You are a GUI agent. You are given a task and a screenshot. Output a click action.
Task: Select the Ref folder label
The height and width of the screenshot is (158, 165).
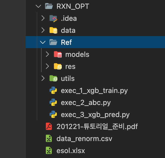coord(66,42)
